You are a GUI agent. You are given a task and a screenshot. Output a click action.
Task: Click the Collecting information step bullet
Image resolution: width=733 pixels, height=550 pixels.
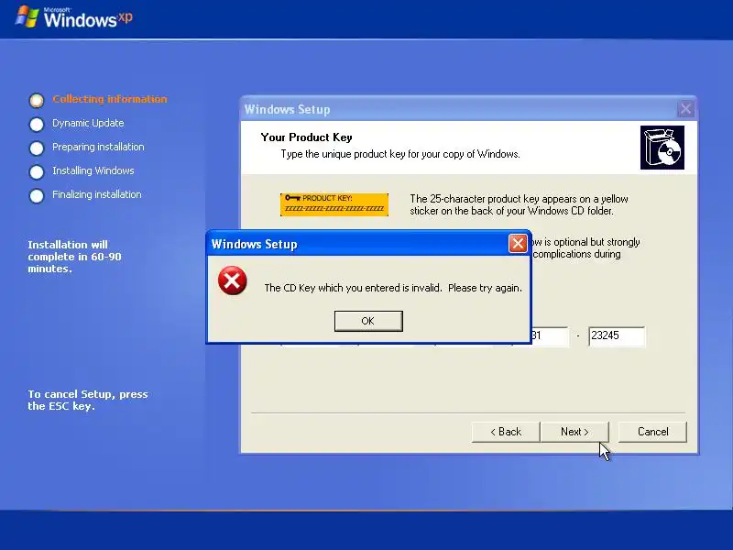(x=37, y=100)
